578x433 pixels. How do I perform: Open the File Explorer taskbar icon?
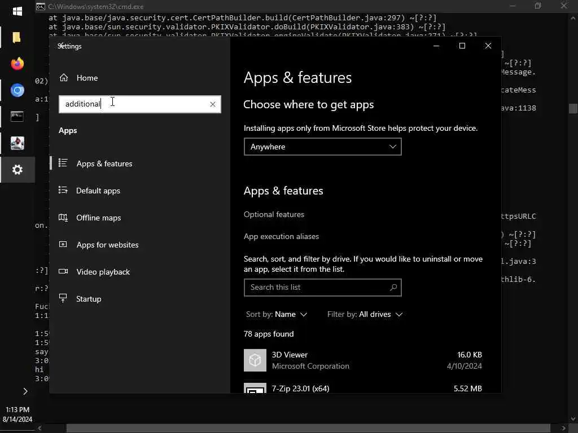16,37
